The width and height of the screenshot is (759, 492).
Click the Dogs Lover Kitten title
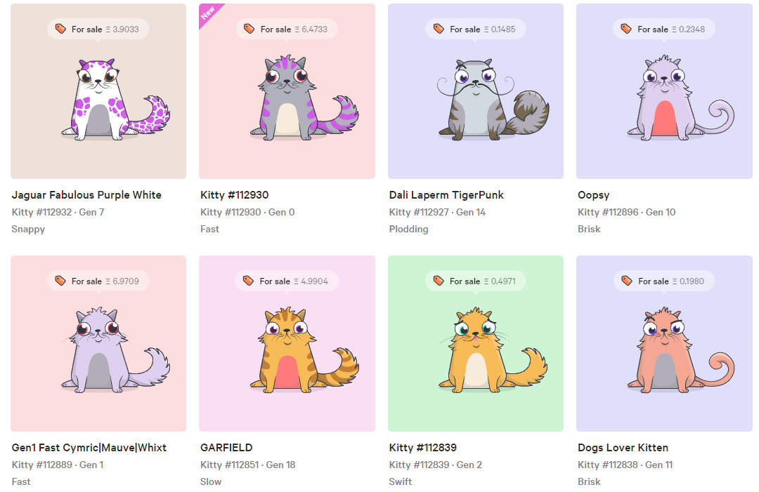pyautogui.click(x=623, y=448)
